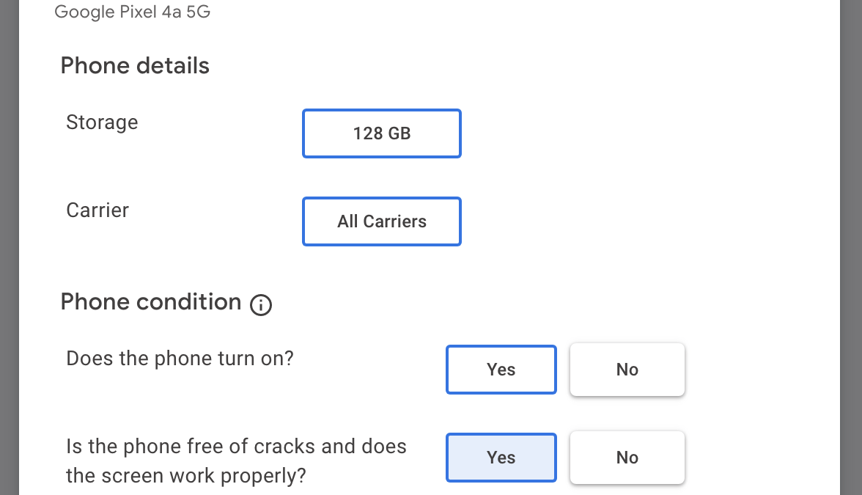Click the Storage label
The height and width of the screenshot is (495, 862).
coord(102,122)
